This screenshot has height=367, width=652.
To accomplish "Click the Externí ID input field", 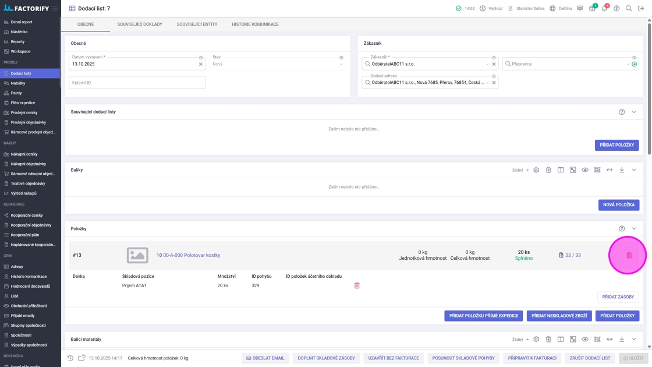I will click(x=137, y=83).
